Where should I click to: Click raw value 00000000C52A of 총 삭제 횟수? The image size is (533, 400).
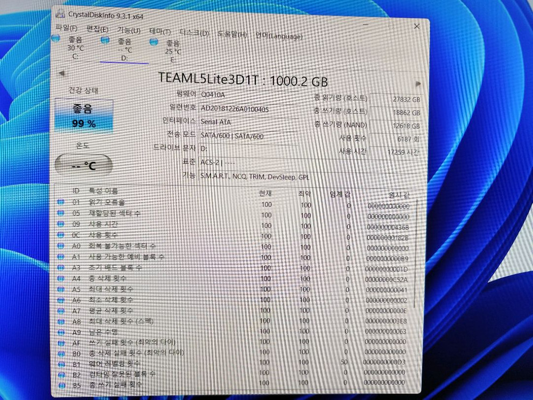coord(386,279)
